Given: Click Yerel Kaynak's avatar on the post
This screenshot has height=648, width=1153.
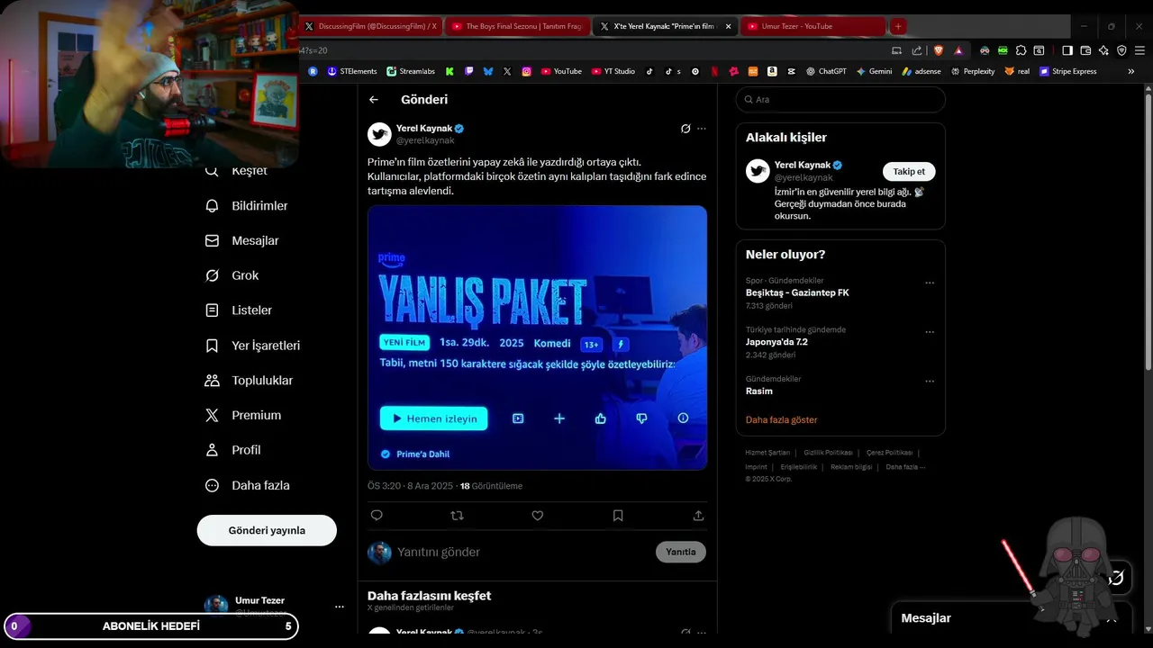Looking at the screenshot, I should pyautogui.click(x=379, y=134).
